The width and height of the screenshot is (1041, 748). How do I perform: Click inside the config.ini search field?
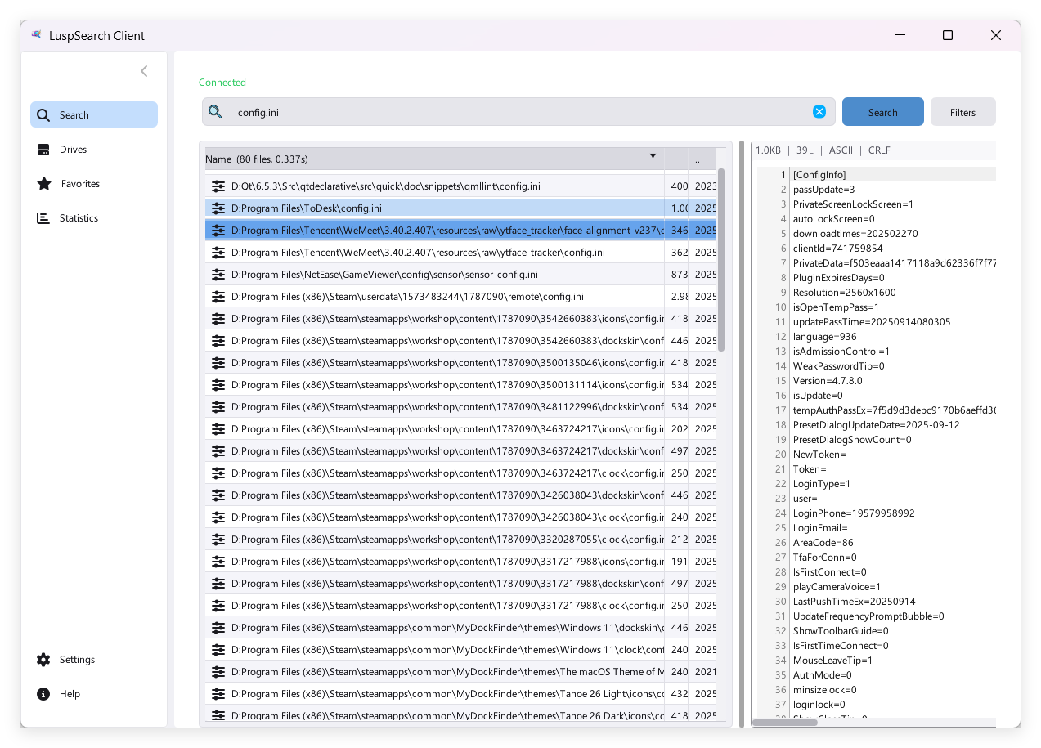tap(515, 112)
